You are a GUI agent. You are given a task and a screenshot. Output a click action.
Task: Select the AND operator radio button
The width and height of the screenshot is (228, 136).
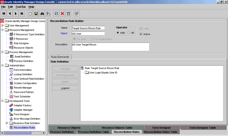click(118, 33)
